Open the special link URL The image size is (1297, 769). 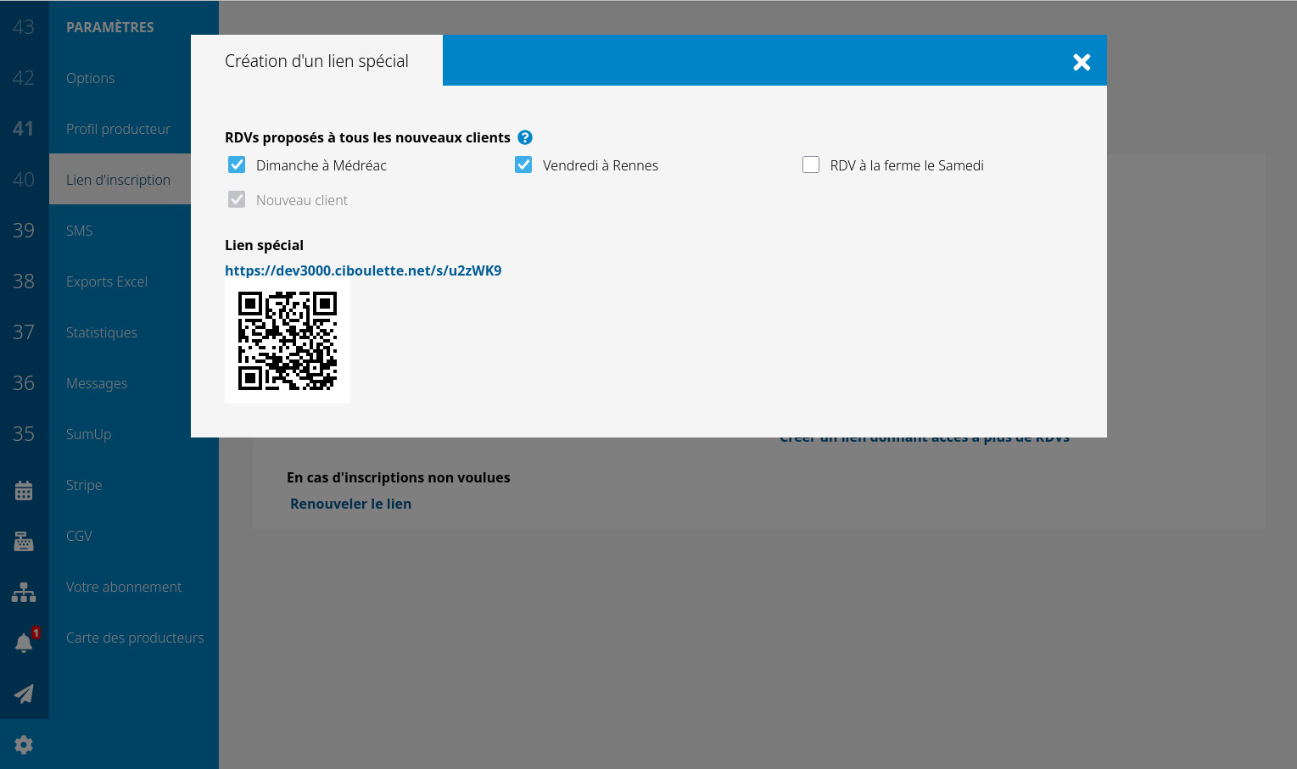363,270
